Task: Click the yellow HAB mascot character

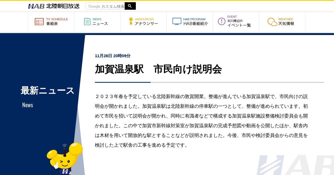Action: tap(65, 159)
